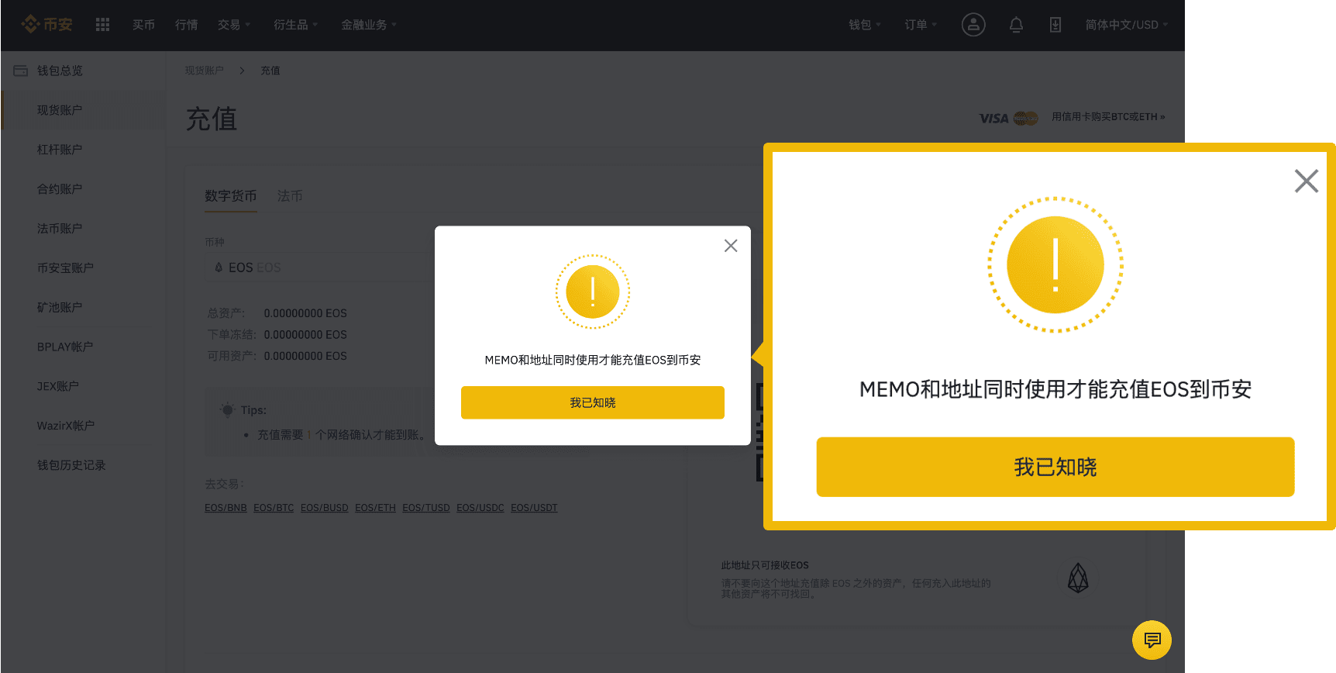Click the 此地址只可接收EOS notice text
The width and height of the screenshot is (1336, 673).
pos(765,566)
